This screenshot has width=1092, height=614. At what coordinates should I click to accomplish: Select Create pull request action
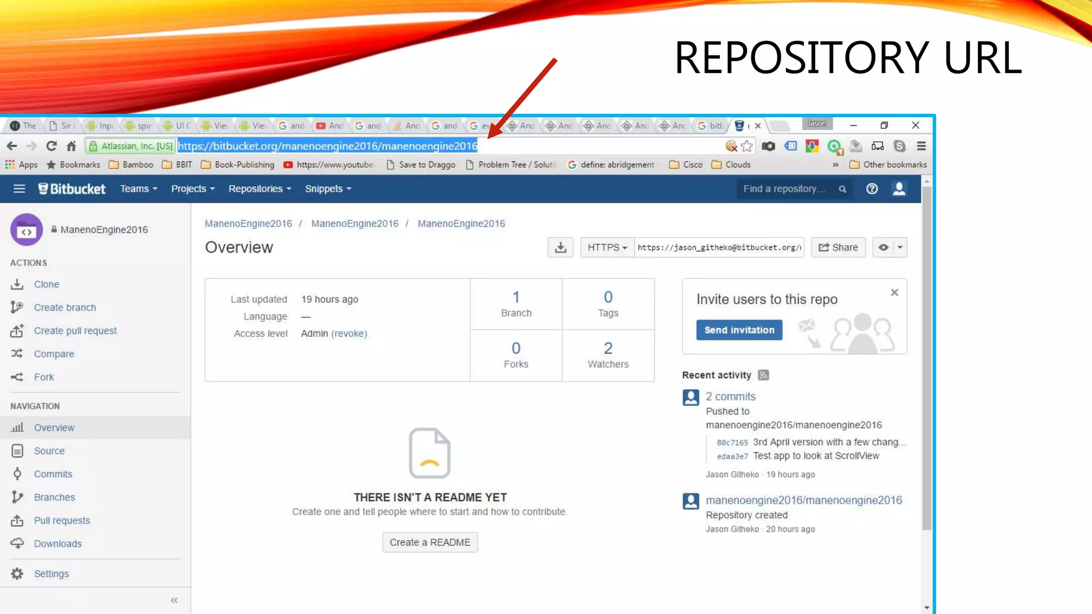click(x=75, y=331)
